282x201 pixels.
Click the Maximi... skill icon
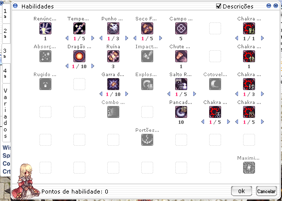[x=249, y=168]
